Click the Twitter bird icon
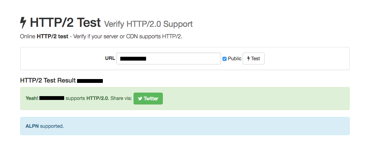The width and height of the screenshot is (372, 148). pos(140,99)
